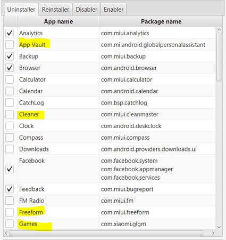Screen dimensions: 226x240
Task: Check the CatchLog checkbox
Action: [x=10, y=102]
